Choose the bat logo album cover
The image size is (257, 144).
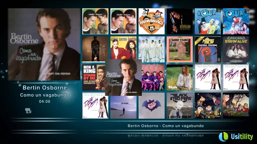(x=152, y=106)
